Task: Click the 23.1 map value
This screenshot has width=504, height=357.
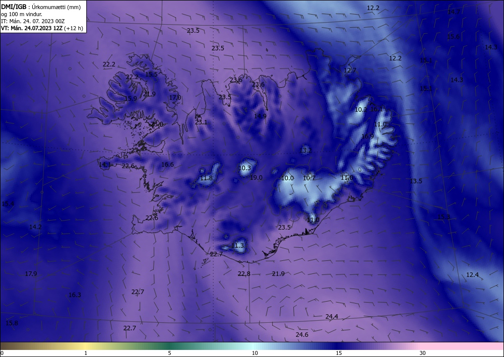Action: point(201,122)
